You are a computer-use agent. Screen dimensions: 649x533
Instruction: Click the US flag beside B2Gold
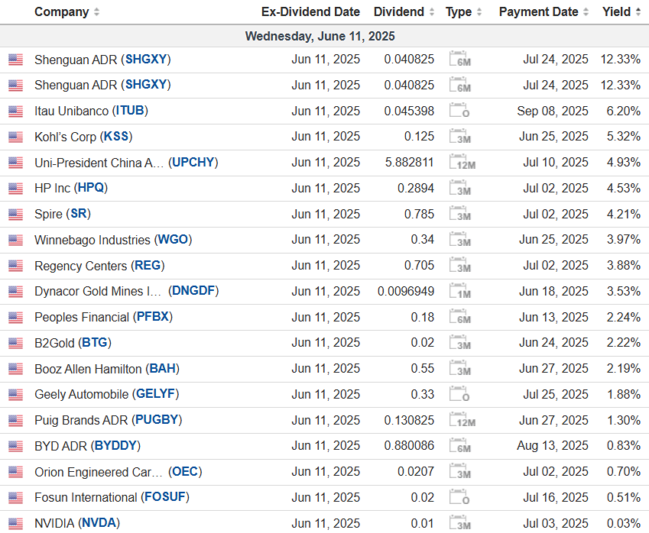15,343
